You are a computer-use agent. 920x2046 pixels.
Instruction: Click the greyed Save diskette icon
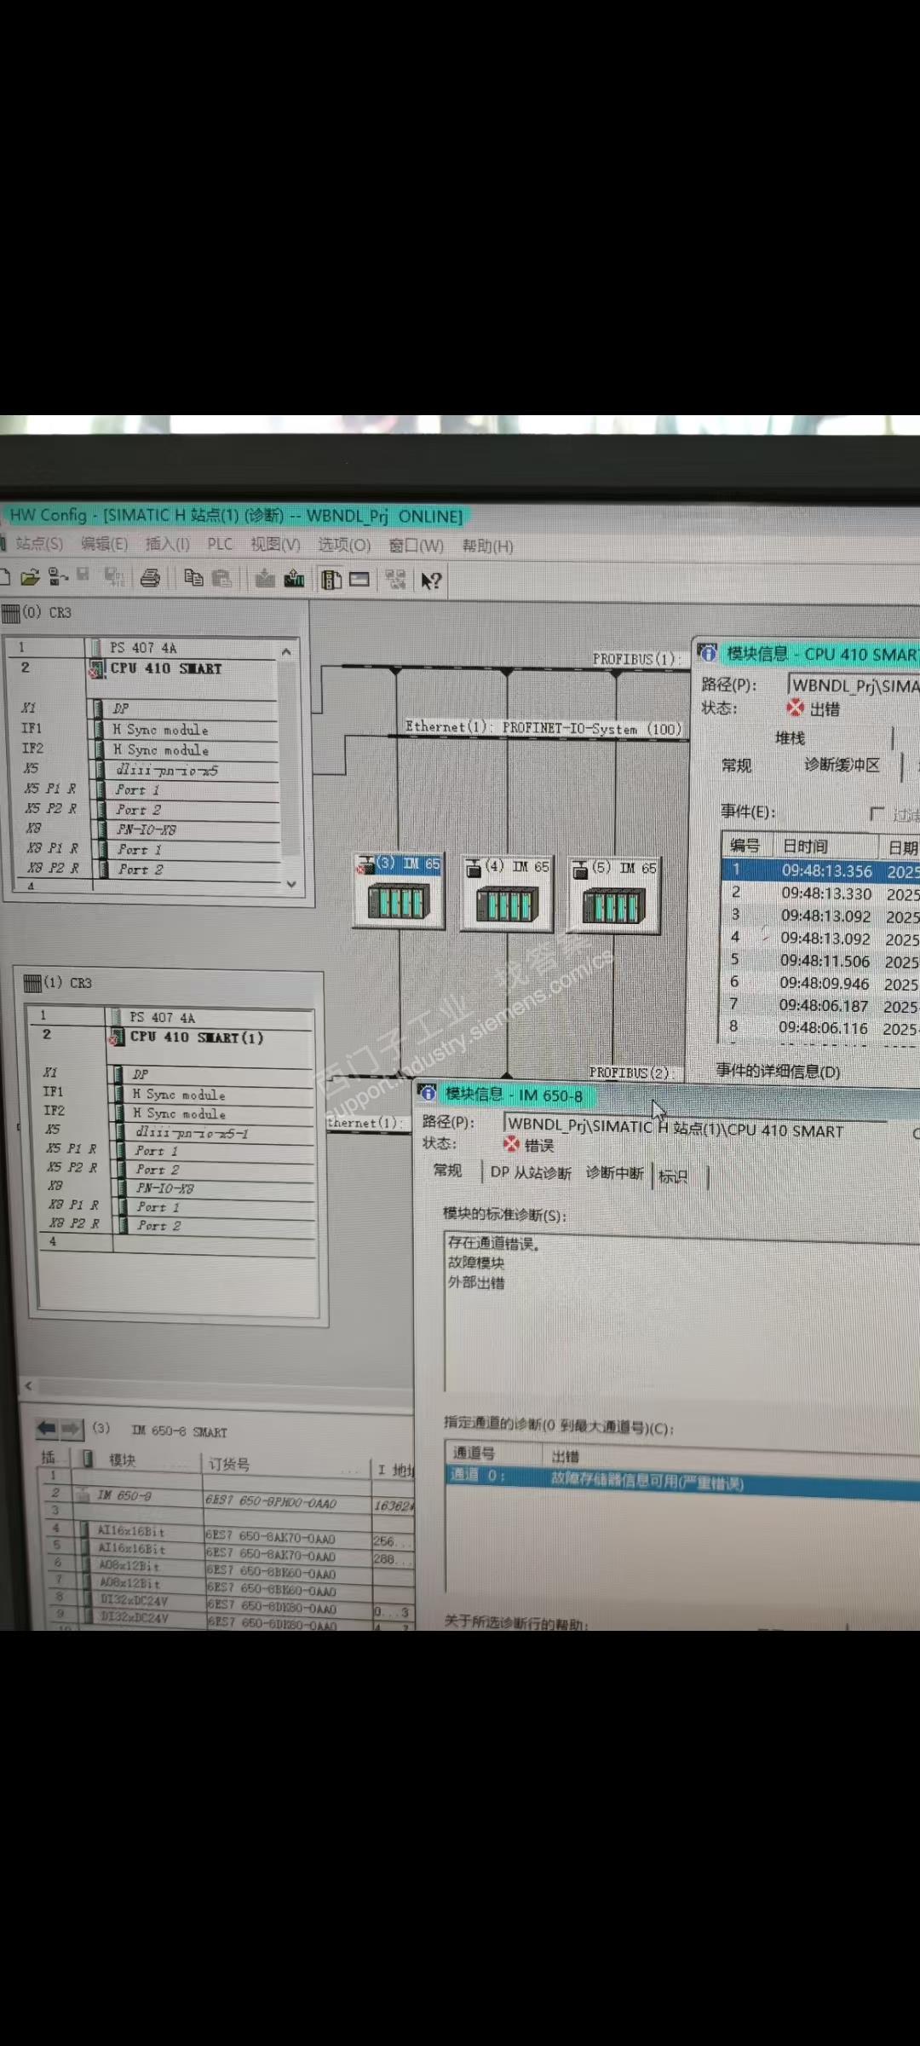point(83,575)
